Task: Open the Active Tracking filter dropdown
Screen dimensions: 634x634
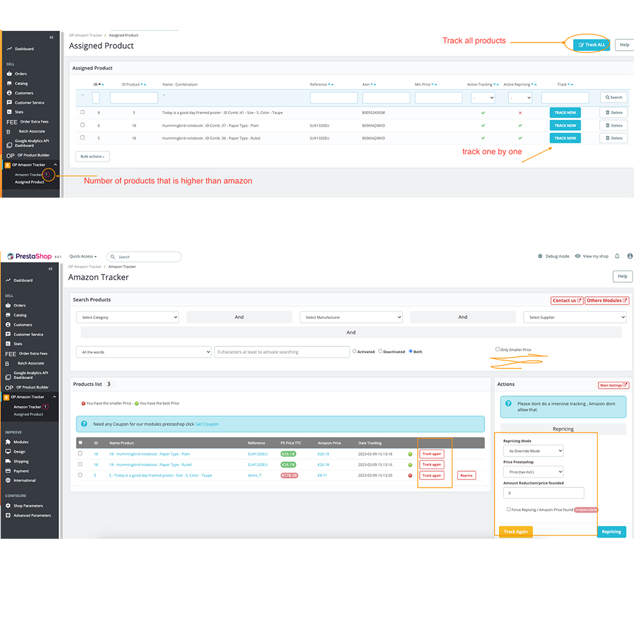Action: [483, 98]
